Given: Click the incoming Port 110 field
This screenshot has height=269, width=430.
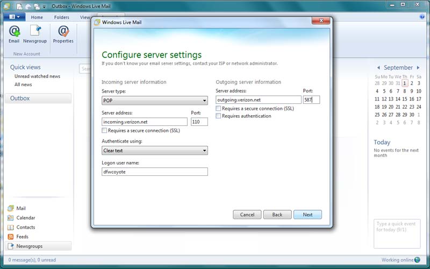Looking at the screenshot, I should (x=199, y=122).
